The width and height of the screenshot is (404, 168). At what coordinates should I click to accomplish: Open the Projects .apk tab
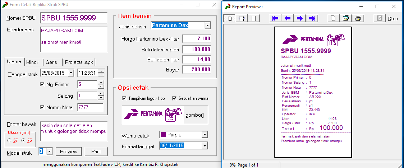coord(79,62)
